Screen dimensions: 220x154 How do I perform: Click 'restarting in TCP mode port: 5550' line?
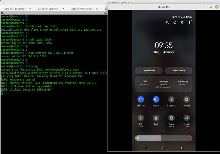[26, 43]
